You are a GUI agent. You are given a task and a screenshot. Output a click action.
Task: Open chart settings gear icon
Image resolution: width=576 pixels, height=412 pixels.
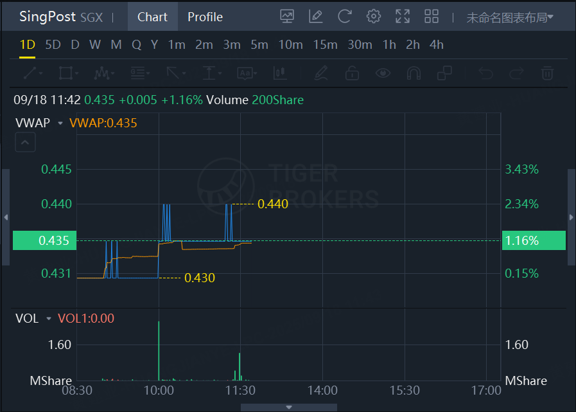point(374,17)
